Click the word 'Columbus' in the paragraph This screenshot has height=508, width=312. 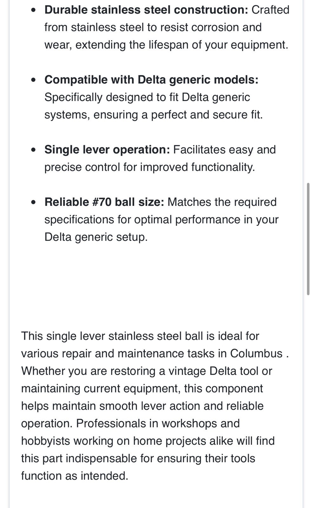256,353
